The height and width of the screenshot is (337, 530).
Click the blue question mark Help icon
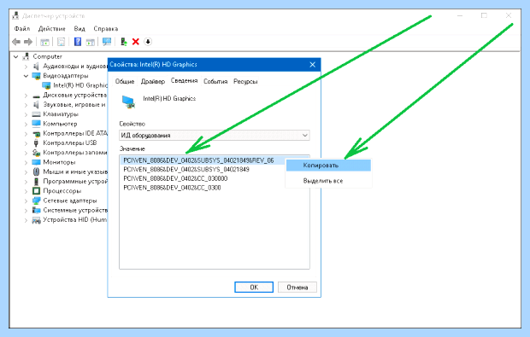(x=78, y=42)
